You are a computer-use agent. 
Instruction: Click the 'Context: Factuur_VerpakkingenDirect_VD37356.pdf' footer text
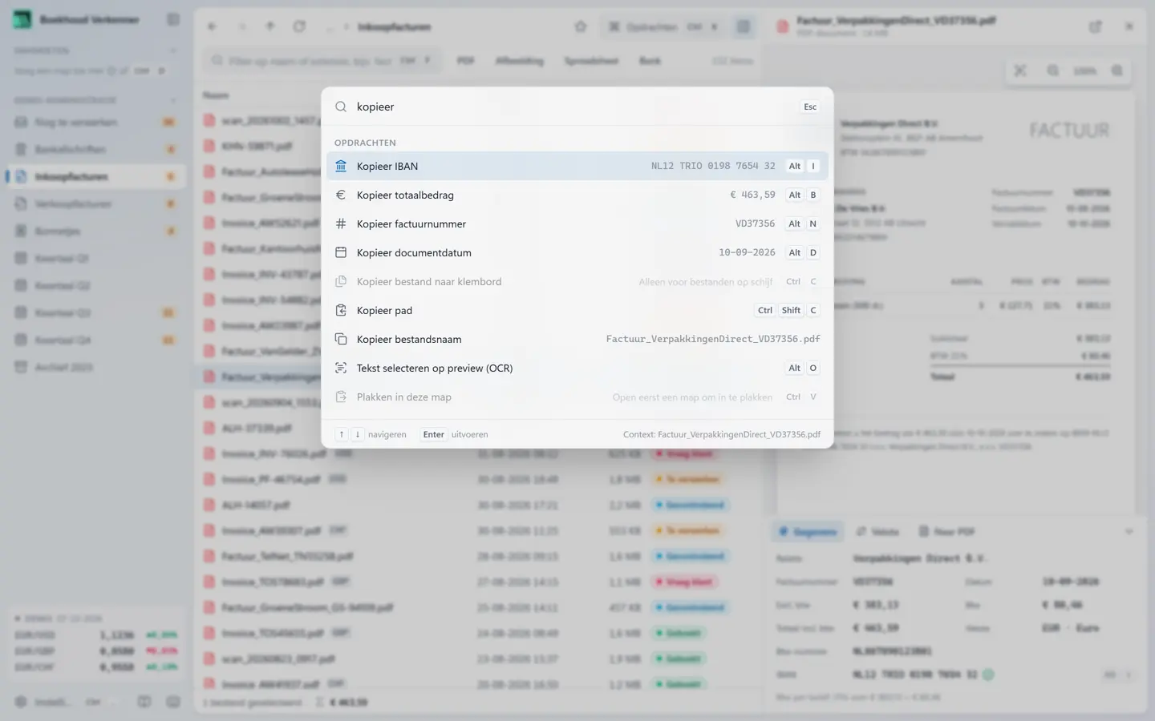(x=722, y=434)
